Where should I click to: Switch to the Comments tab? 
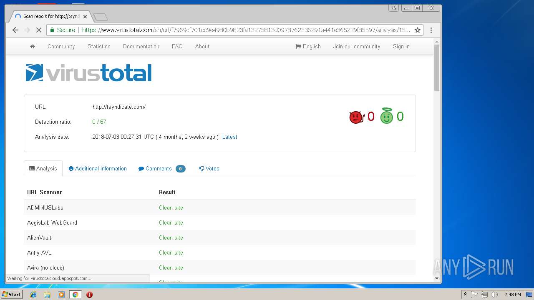click(162, 168)
